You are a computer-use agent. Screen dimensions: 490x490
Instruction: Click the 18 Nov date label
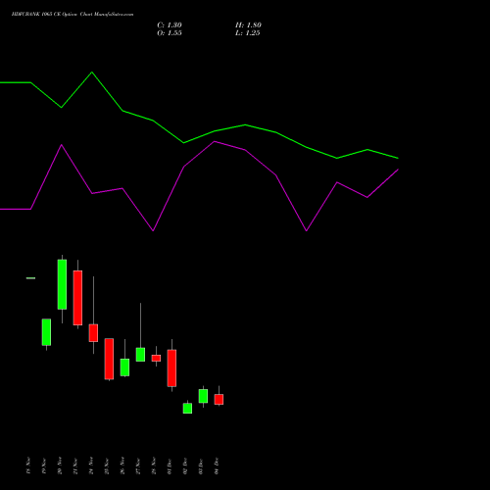tap(28, 465)
